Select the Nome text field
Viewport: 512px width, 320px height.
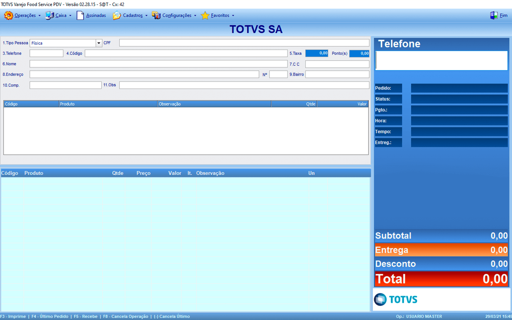point(158,64)
